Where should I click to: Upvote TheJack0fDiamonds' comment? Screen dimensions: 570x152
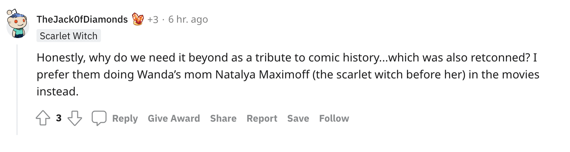[x=43, y=118]
